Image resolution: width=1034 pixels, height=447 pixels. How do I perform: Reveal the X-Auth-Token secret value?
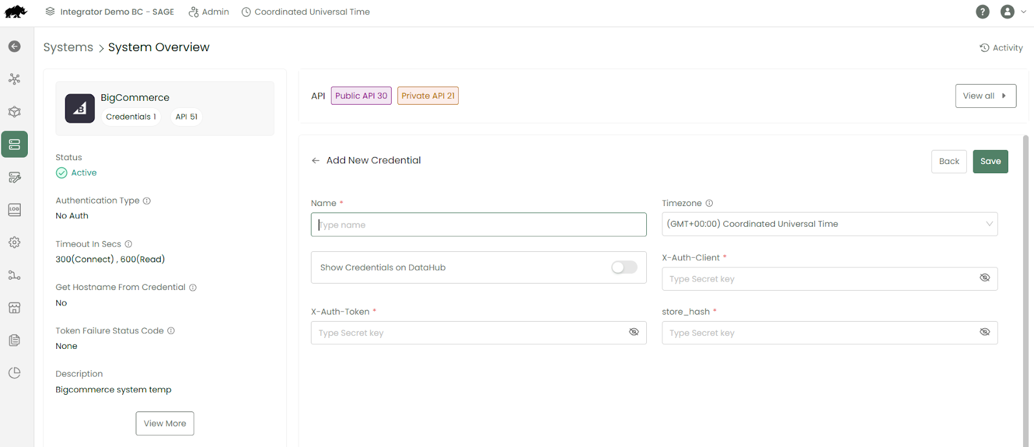tap(634, 332)
